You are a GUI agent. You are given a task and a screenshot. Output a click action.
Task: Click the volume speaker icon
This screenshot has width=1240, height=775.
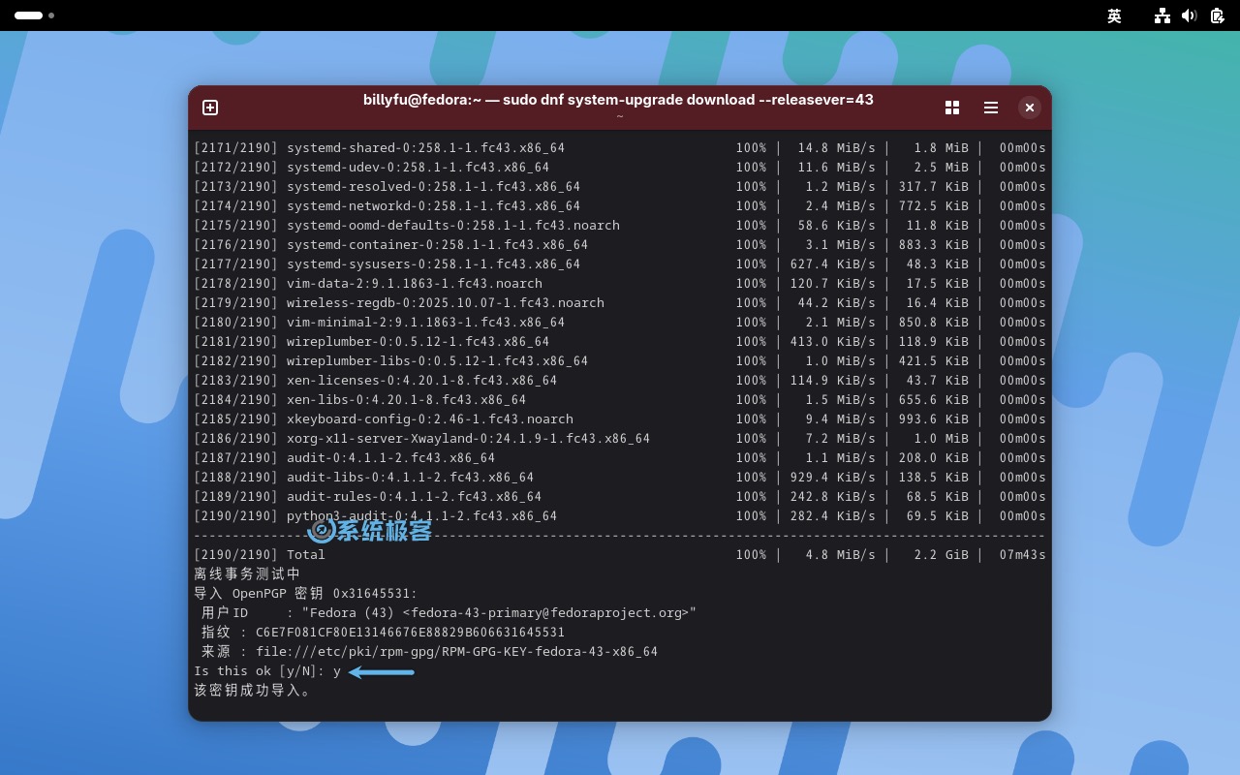[x=1189, y=15]
